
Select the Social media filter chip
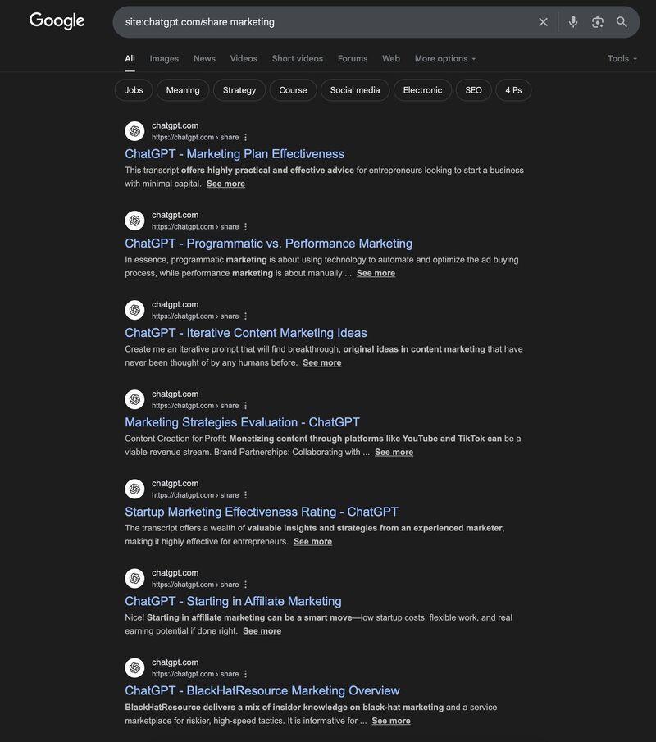click(355, 90)
